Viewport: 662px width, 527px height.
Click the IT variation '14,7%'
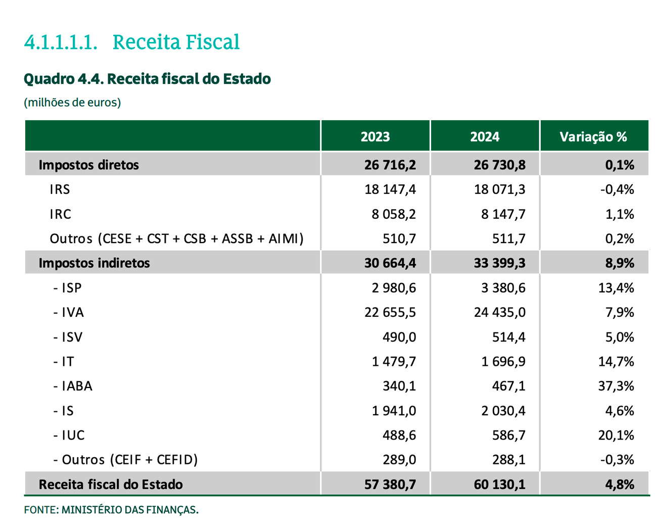tap(616, 362)
